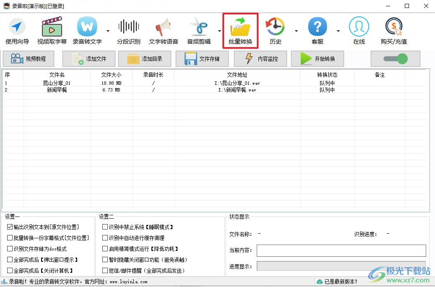Switch off the green toggle
This screenshot has height=287, width=435.
395,59
